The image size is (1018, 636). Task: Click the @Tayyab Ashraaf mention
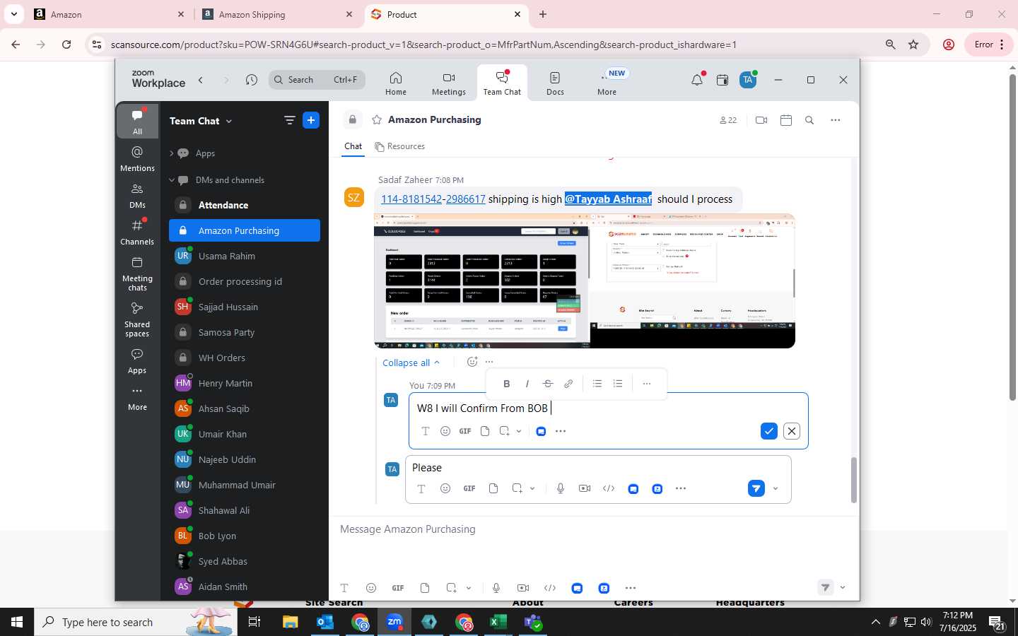608,199
